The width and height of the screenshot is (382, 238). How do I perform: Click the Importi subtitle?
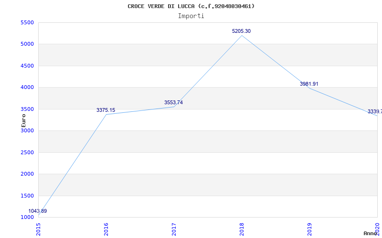[x=191, y=16]
